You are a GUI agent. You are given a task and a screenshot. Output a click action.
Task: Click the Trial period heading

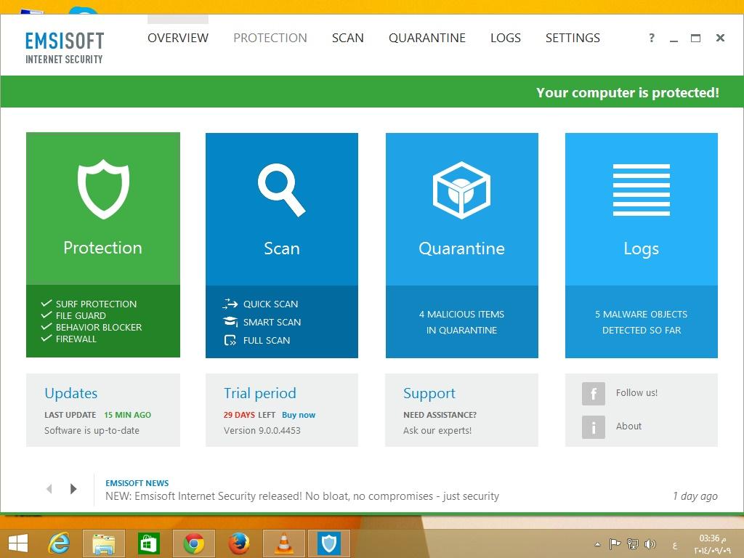pyautogui.click(x=260, y=393)
